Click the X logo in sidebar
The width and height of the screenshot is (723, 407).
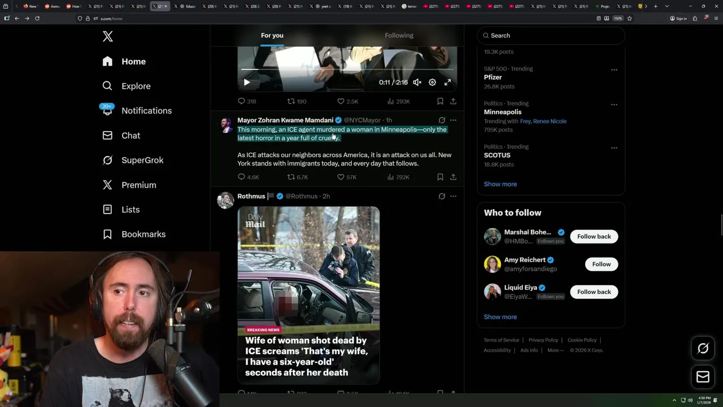108,37
